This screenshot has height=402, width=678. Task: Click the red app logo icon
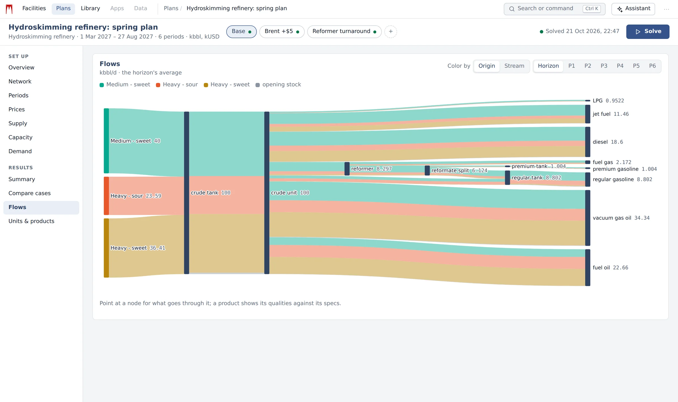click(9, 9)
